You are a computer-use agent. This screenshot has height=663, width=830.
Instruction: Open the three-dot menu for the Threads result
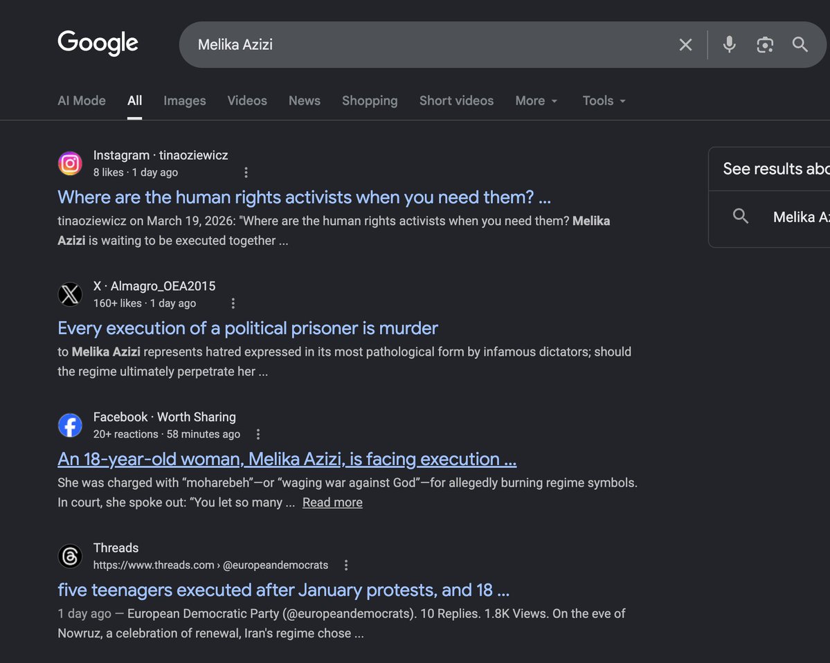click(346, 565)
